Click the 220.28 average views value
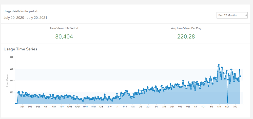The height and width of the screenshot is (119, 253). tap(186, 37)
